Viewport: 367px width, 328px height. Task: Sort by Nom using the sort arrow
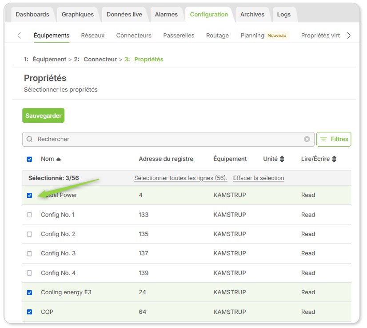(x=59, y=159)
